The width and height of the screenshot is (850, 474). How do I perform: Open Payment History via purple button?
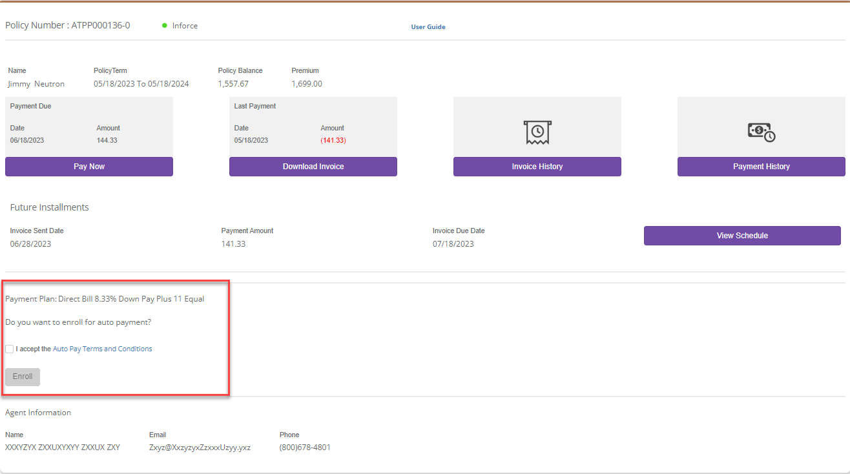pos(761,167)
